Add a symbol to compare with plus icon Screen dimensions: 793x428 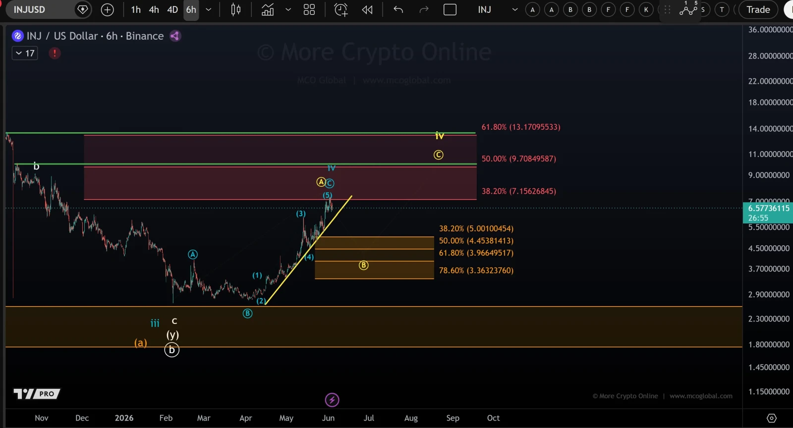click(107, 9)
